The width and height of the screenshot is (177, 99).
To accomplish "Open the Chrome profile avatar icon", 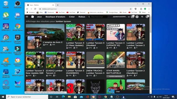I will (x=141, y=9).
